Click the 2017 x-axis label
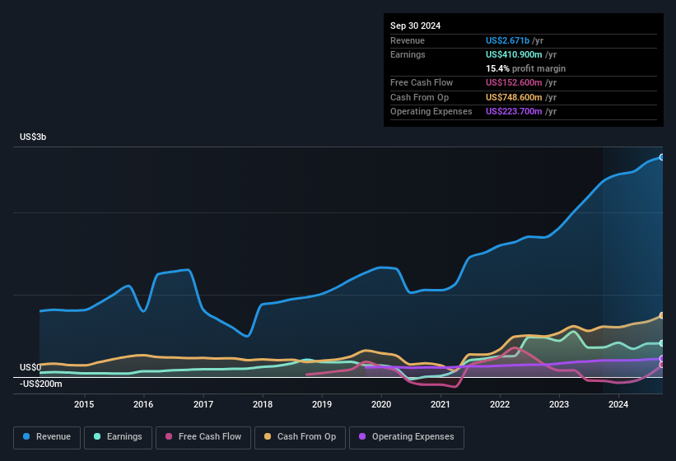Viewport: 676px width, 461px height. click(x=203, y=404)
